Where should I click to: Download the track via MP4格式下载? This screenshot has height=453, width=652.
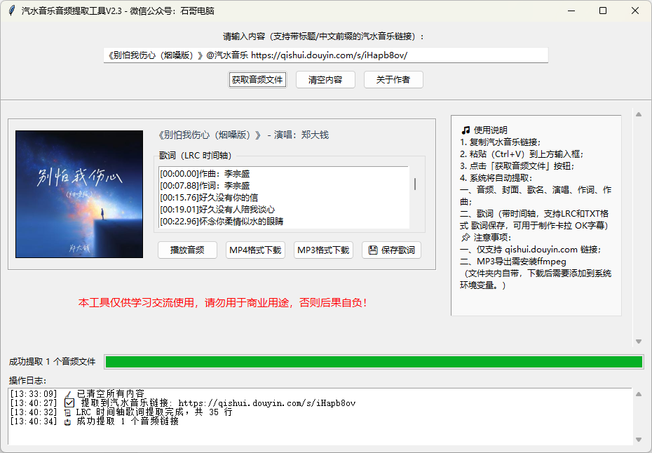click(x=255, y=250)
